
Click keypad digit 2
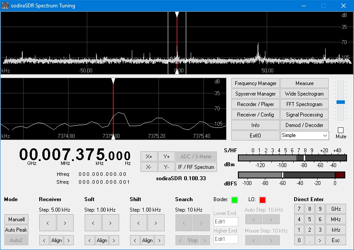(309, 229)
